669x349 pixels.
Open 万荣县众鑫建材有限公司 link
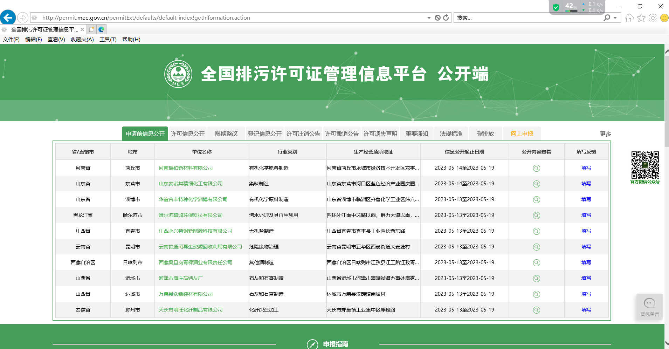point(186,294)
